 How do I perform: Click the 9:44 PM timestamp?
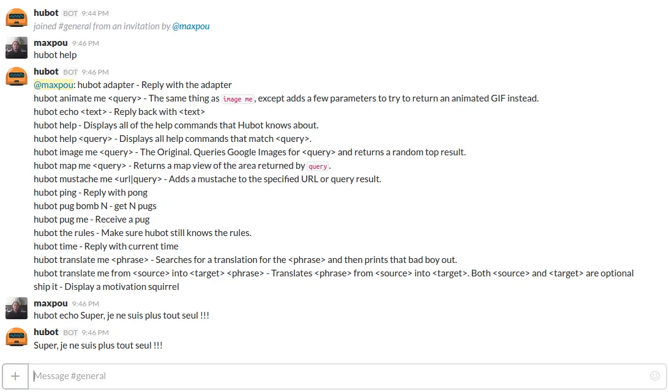tap(95, 13)
